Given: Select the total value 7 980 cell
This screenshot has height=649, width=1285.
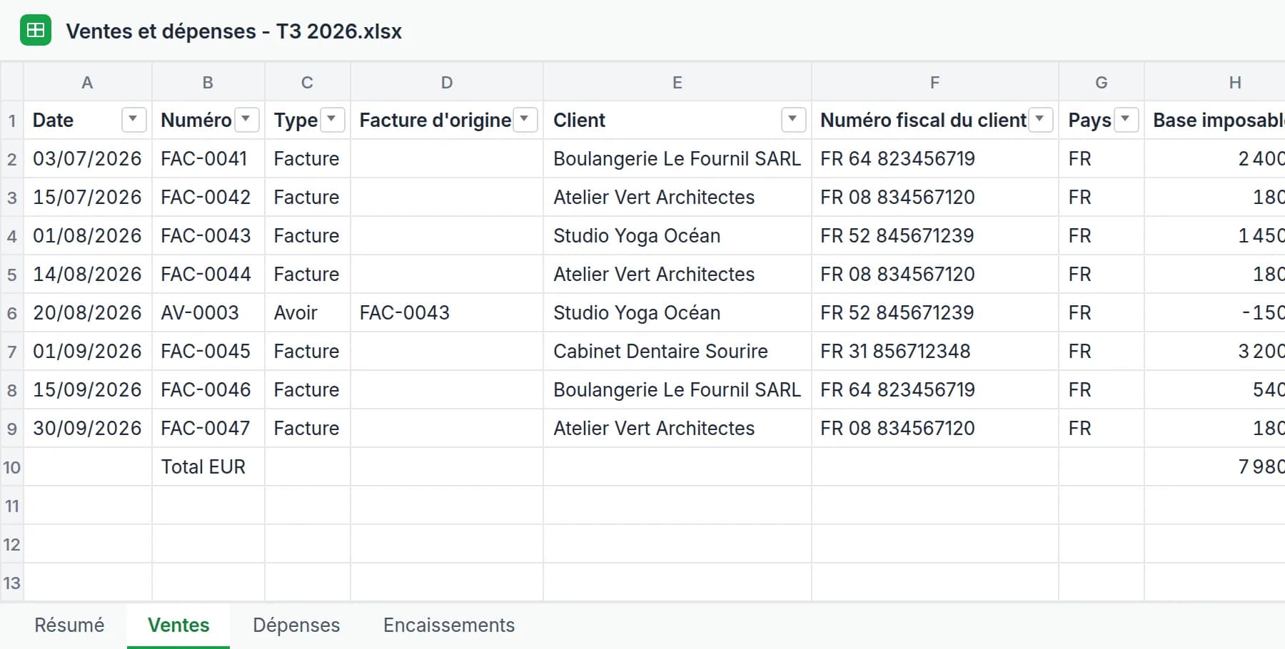Looking at the screenshot, I should tap(1215, 467).
